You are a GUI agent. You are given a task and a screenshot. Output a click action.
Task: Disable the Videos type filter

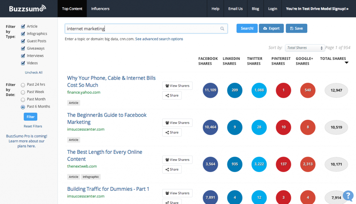pos(23,63)
